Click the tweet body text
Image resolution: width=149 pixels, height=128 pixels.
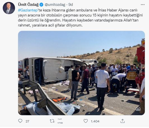coord(80,18)
